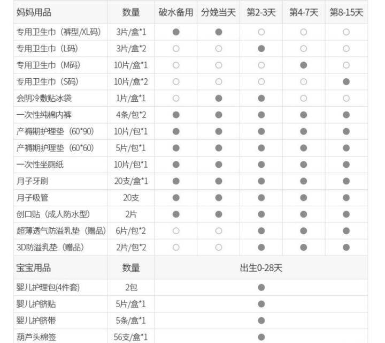
Task: Click filled dot for S码 pads under 第8-15天
Action: pyautogui.click(x=346, y=81)
